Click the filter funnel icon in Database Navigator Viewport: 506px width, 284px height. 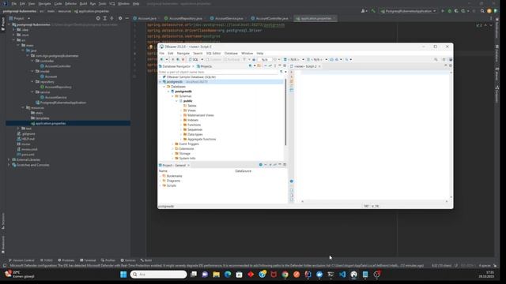tap(281, 72)
